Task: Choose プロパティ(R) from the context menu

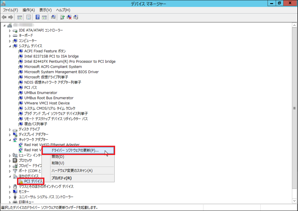Action: [x=78, y=178]
